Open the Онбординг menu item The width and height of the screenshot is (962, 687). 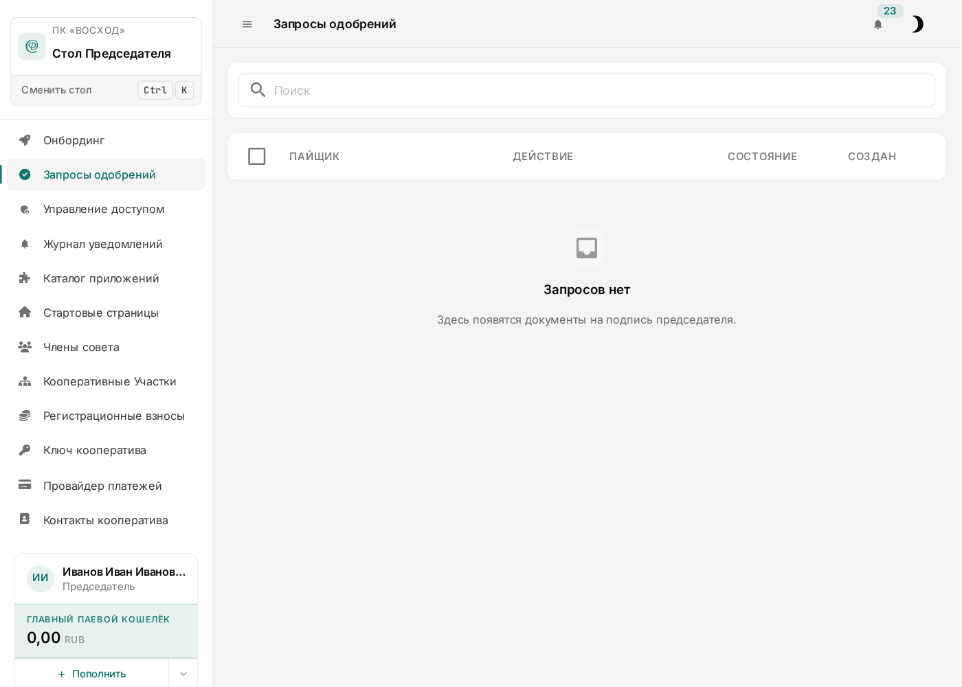point(106,140)
